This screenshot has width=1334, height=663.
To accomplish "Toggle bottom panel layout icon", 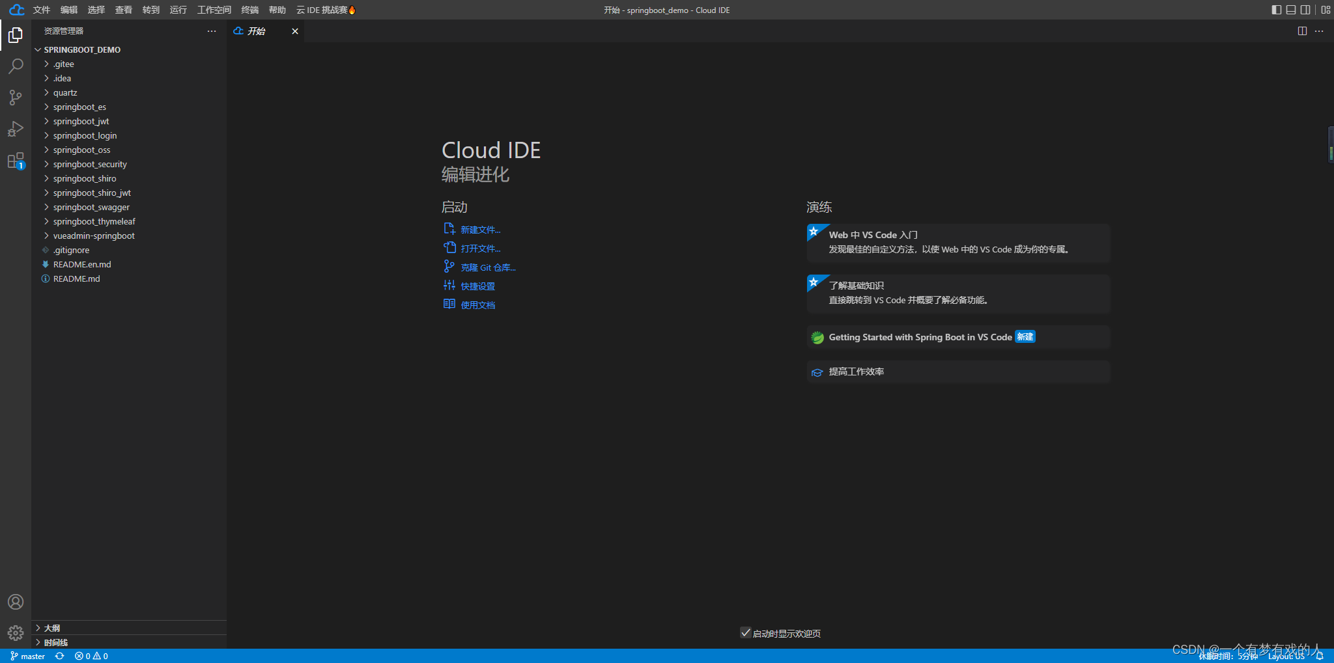I will 1291,10.
